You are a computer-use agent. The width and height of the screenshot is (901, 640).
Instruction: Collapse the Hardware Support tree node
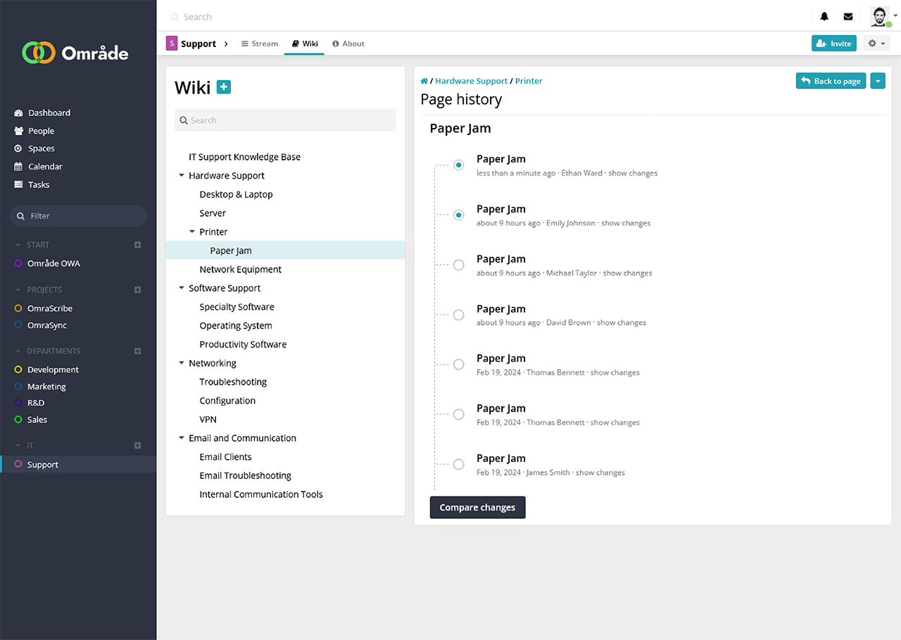(x=182, y=176)
